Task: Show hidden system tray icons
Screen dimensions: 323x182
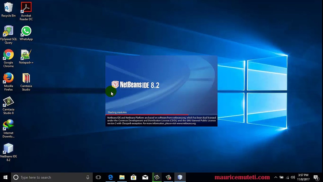Action: [276, 177]
